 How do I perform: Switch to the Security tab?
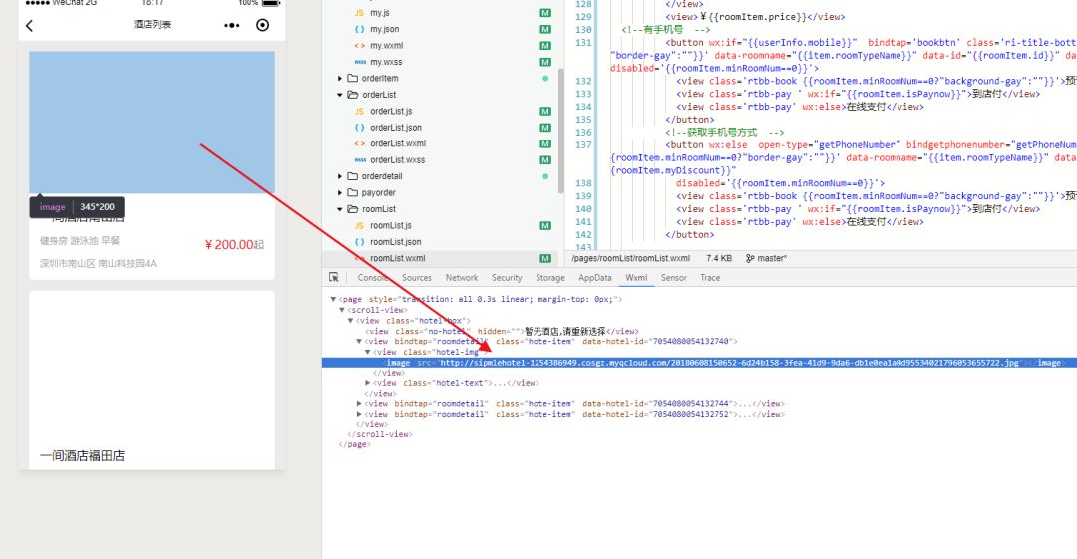(507, 277)
